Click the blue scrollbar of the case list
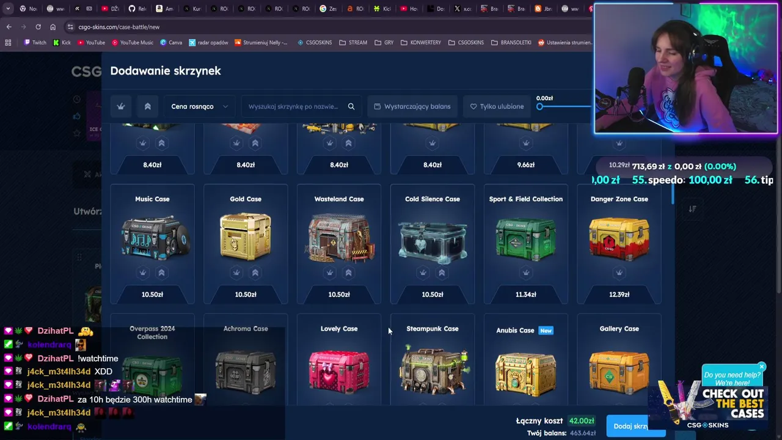782x440 pixels. (673, 194)
